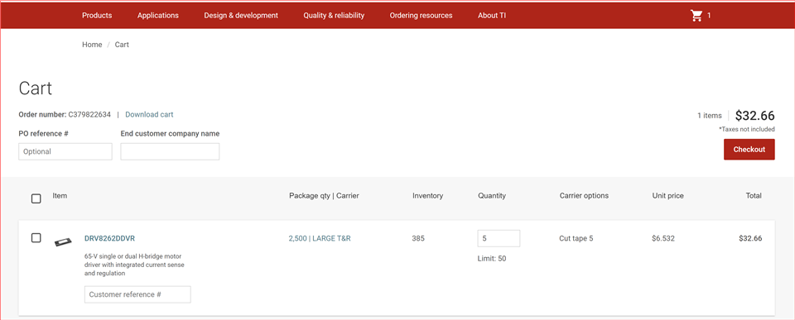The height and width of the screenshot is (320, 795).
Task: Click the unit price $6.532
Action: [x=663, y=238]
